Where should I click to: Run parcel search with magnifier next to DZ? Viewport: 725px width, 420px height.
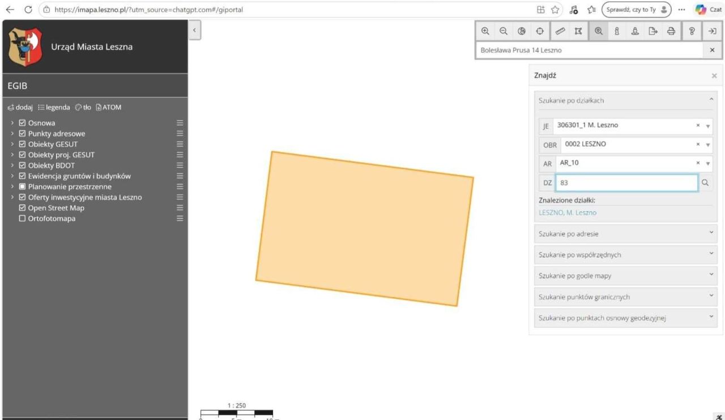tap(705, 183)
